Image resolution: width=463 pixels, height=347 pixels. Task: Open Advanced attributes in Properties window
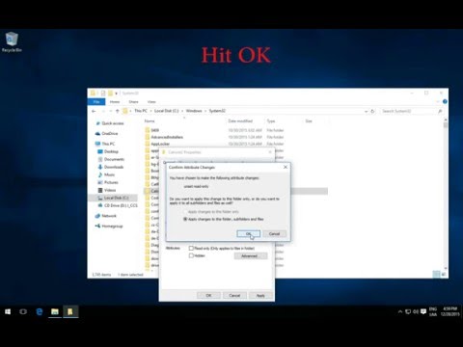[251, 256]
